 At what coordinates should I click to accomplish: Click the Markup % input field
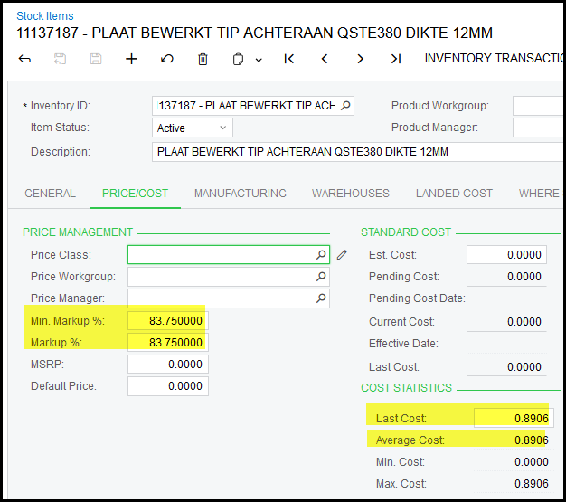[x=167, y=342]
